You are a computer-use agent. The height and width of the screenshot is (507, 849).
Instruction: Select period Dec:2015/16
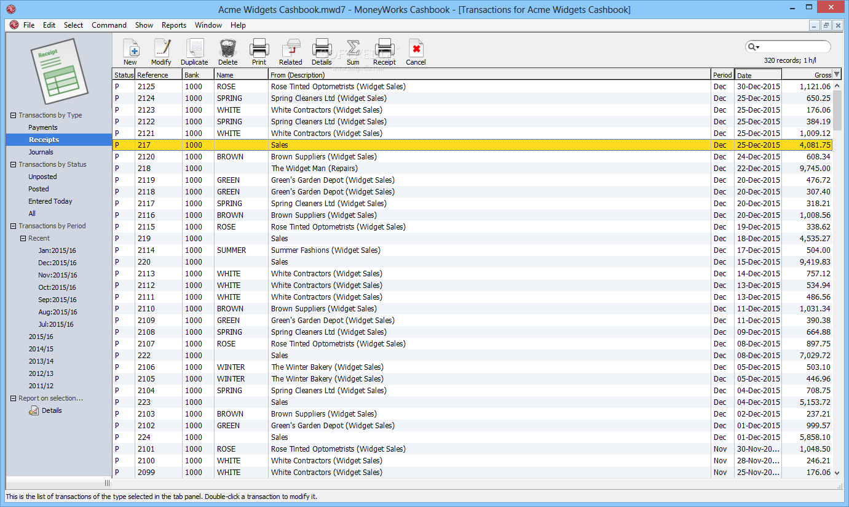pyautogui.click(x=57, y=263)
